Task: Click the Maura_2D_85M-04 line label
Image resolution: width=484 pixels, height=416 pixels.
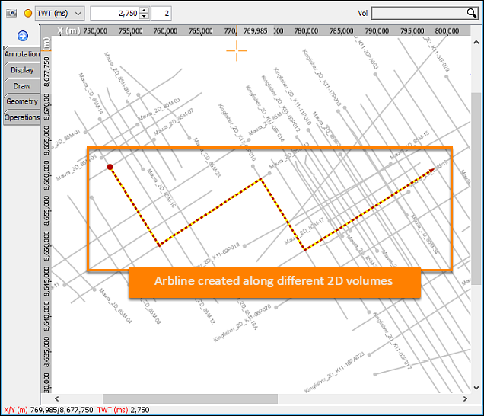Action: pos(116,306)
